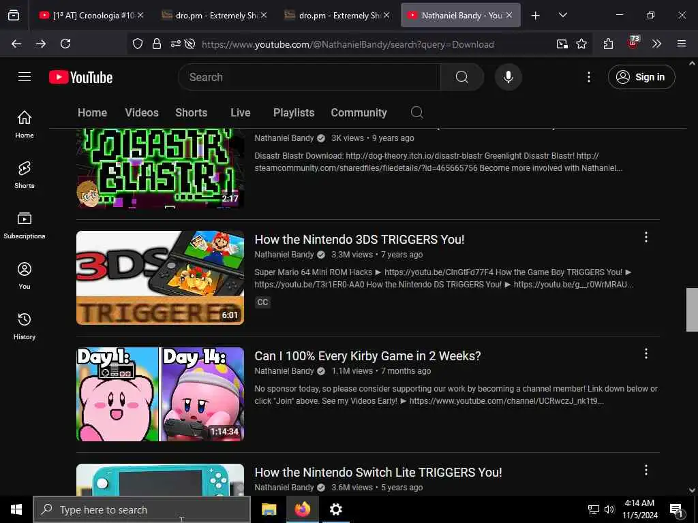The height and width of the screenshot is (523, 698).
Task: Click the volume speaker tray icon
Action: (609, 509)
